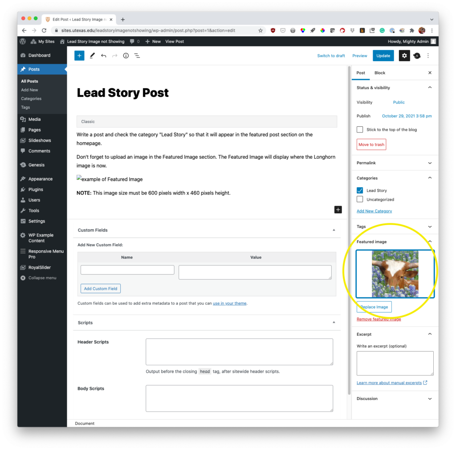The height and width of the screenshot is (450, 456).
Task: Click the Undo arrow icon
Action: coord(103,56)
